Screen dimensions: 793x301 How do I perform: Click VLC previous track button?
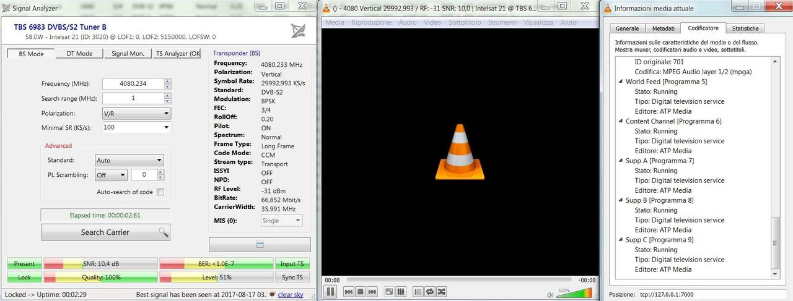(349, 291)
